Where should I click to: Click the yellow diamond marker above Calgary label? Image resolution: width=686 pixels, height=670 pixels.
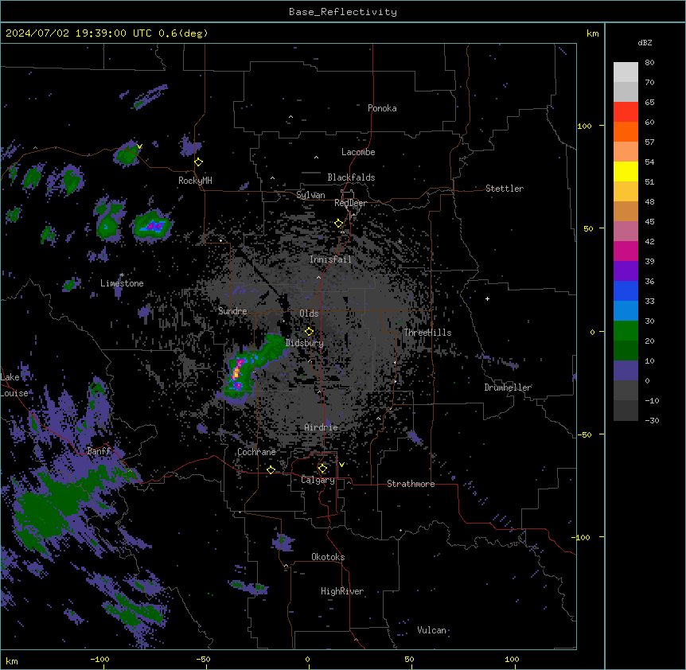pyautogui.click(x=322, y=469)
